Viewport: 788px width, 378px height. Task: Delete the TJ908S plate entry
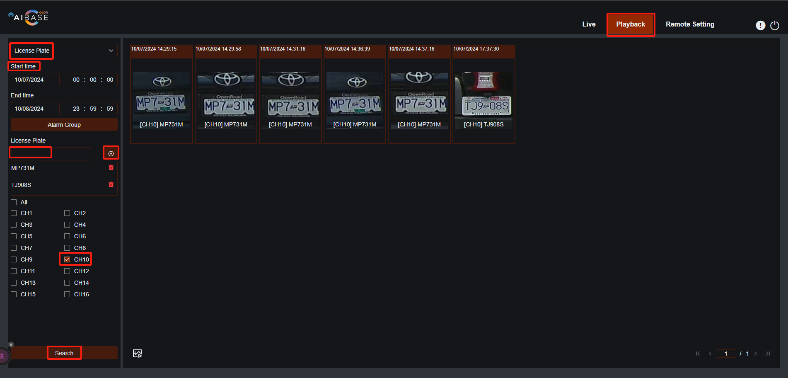(x=111, y=184)
